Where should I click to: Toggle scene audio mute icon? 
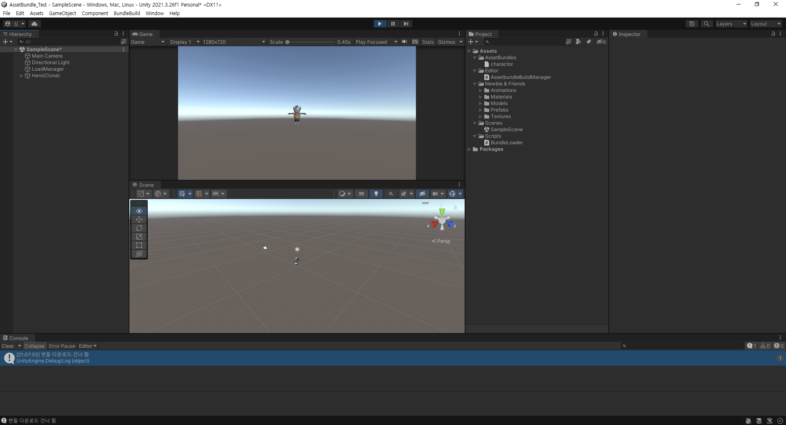(x=391, y=194)
